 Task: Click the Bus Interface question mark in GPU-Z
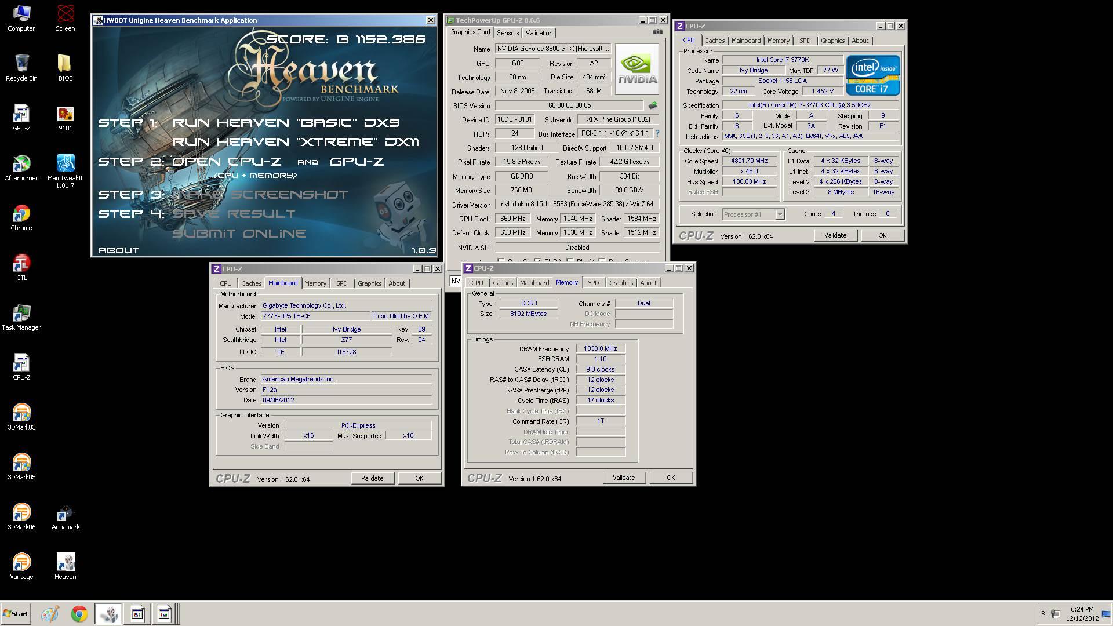657,133
